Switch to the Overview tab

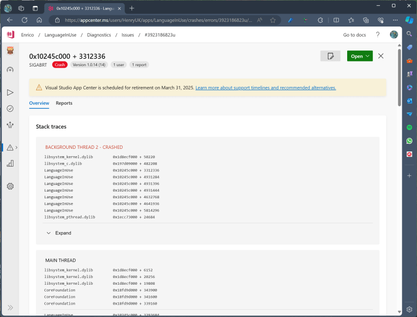click(x=39, y=103)
